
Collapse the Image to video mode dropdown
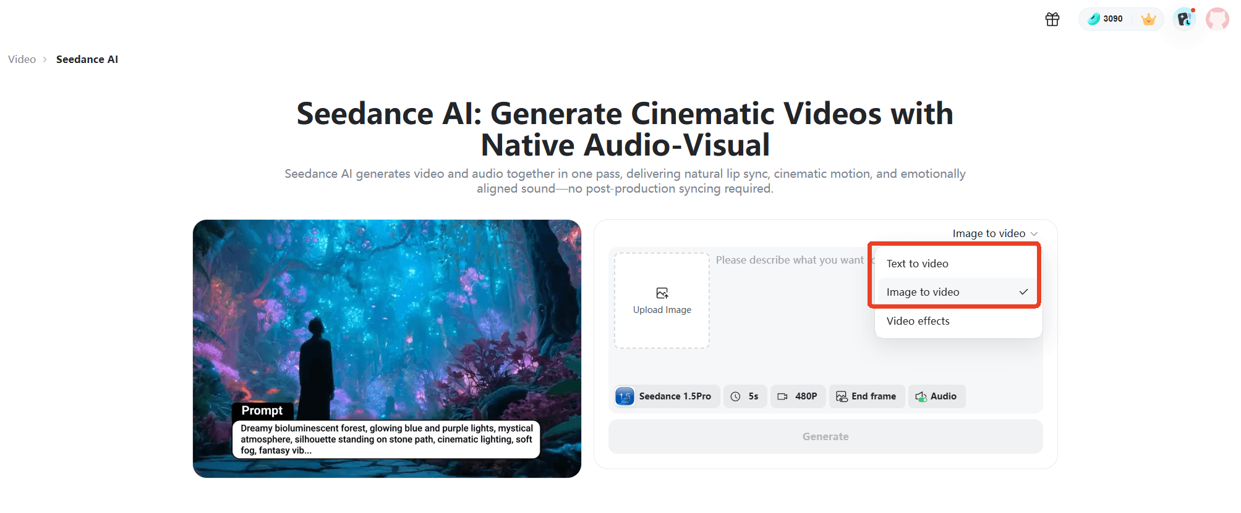[x=994, y=233]
